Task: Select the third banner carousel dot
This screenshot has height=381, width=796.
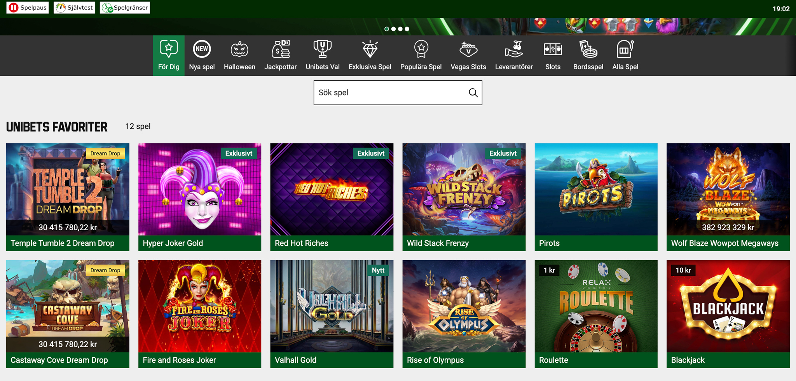Action: click(x=400, y=29)
